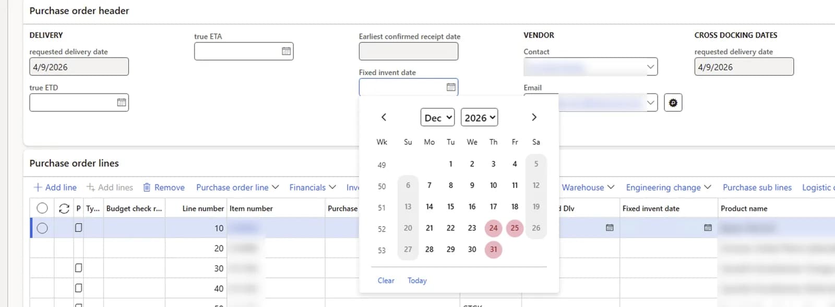835x307 pixels.
Task: Click Remove button in order lines toolbar
Action: 164,187
